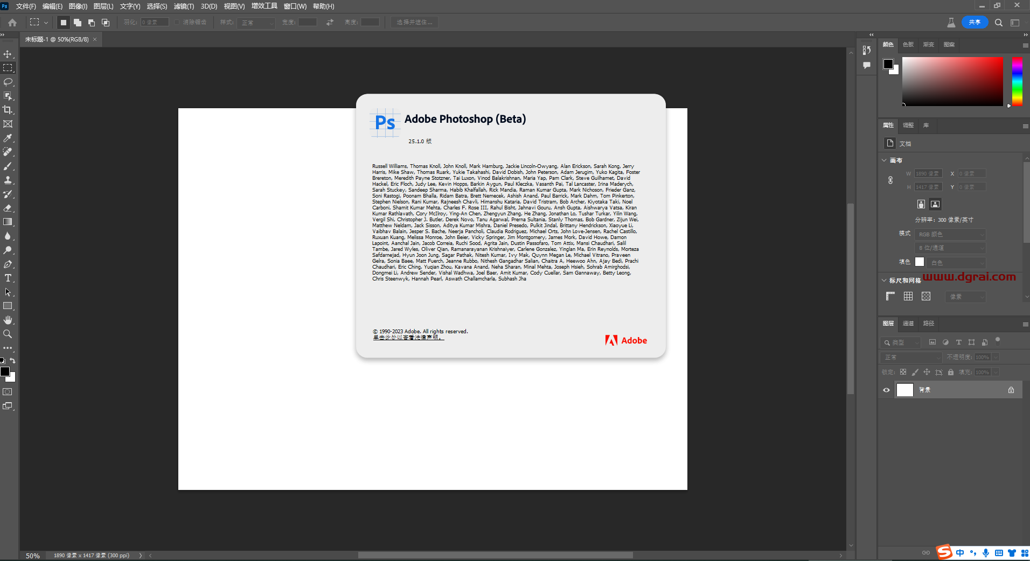Select the Gradient tool

[8, 222]
